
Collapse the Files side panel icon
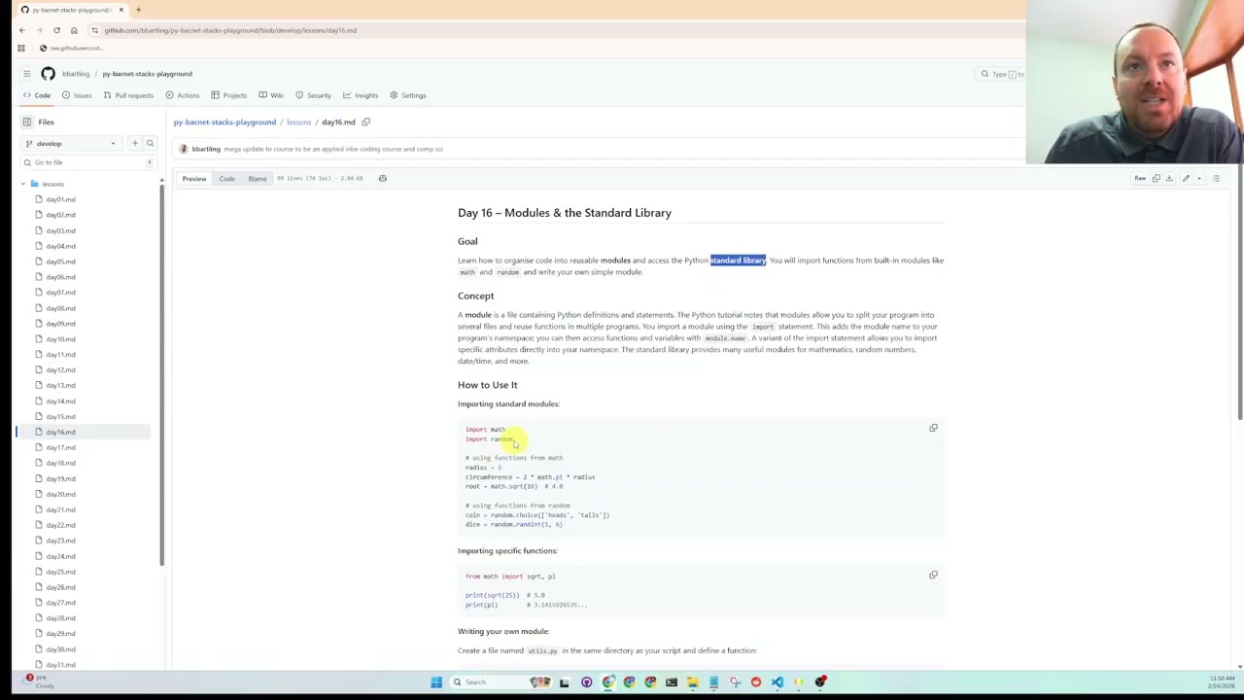27,122
